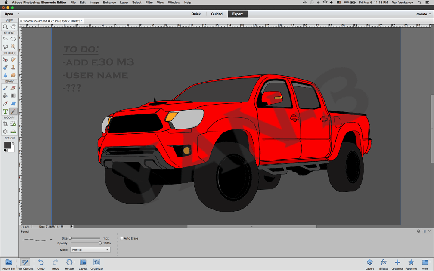Toggle the Tool Options panel

tap(25, 264)
